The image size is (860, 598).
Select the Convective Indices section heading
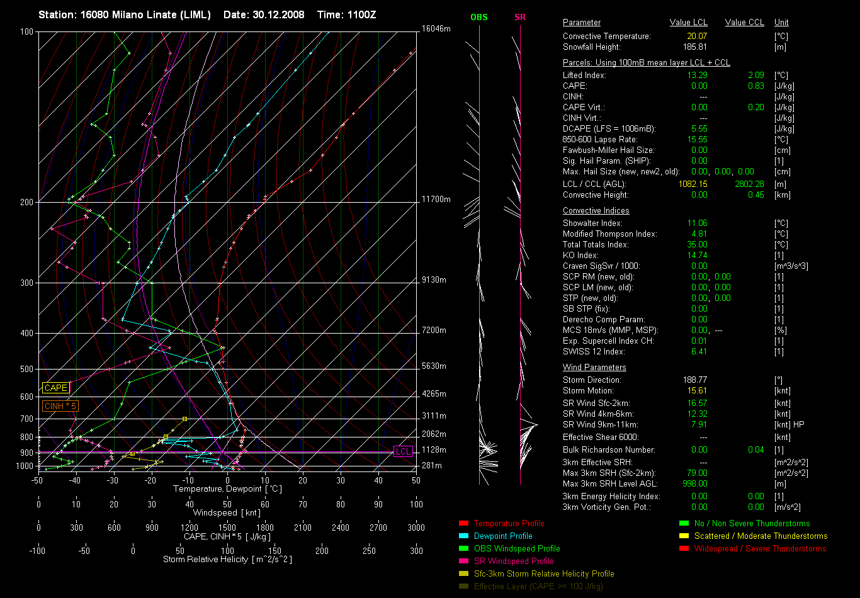[x=596, y=211]
